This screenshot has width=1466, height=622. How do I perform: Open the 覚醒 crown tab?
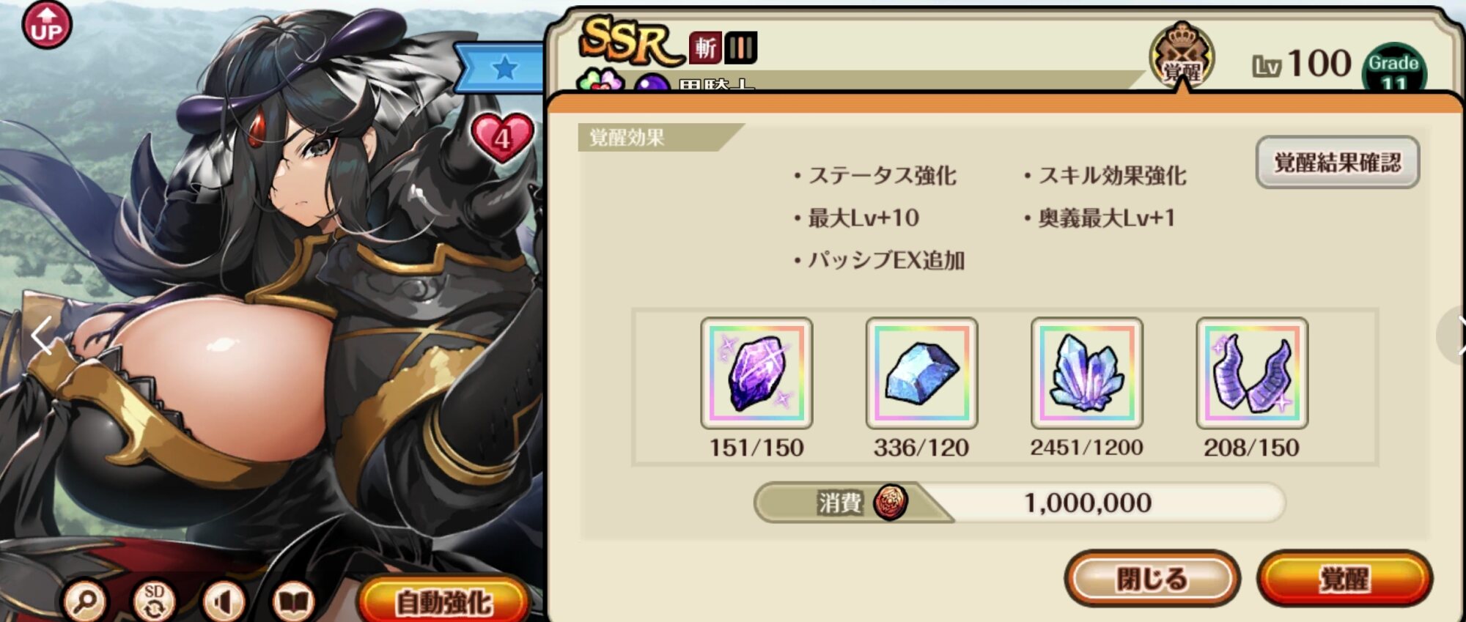click(1182, 56)
